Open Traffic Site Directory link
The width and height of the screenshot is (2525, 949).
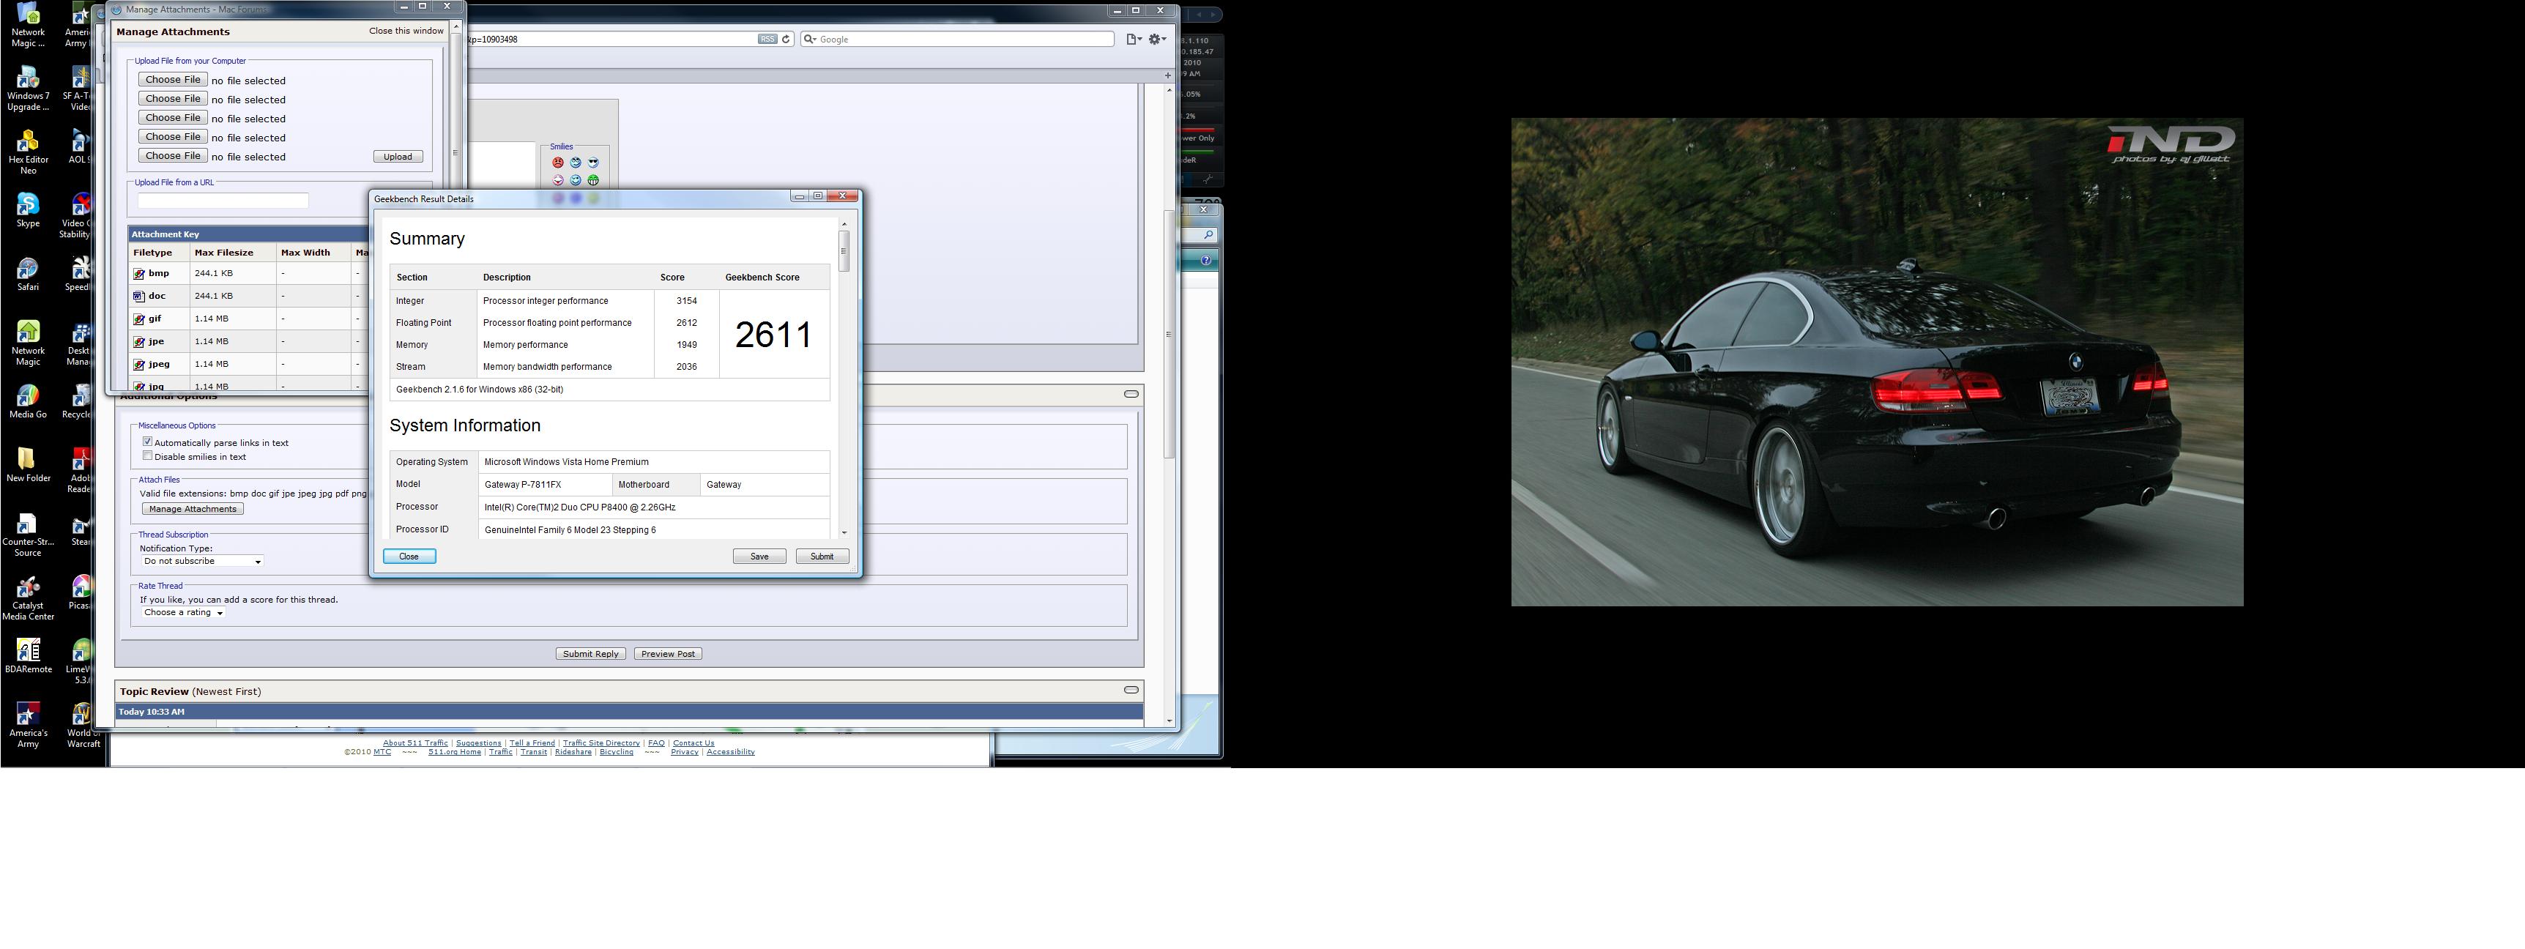601,743
